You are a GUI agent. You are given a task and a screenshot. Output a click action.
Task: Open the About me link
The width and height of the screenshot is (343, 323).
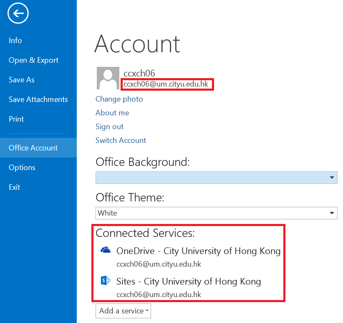[x=112, y=113]
